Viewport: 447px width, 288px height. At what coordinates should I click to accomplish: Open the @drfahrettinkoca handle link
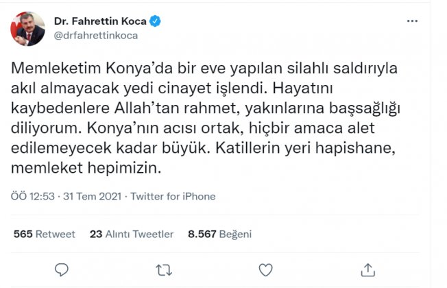pyautogui.click(x=96, y=36)
